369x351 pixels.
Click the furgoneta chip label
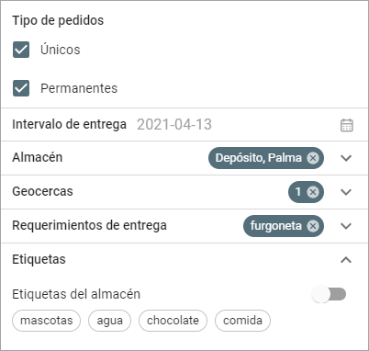[276, 226]
